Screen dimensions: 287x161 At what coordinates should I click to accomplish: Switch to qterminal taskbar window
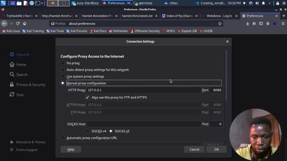pyautogui.click(x=143, y=3)
